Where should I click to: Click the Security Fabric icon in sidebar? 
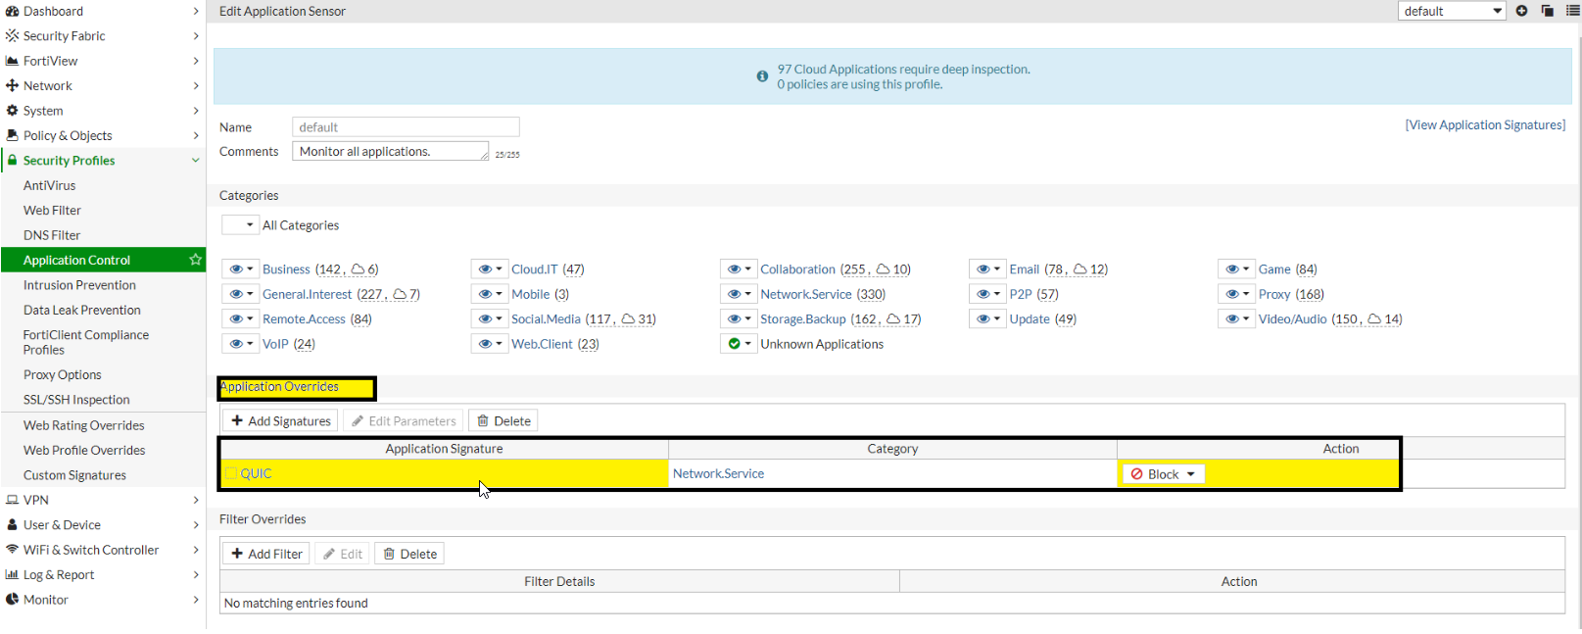tap(12, 35)
